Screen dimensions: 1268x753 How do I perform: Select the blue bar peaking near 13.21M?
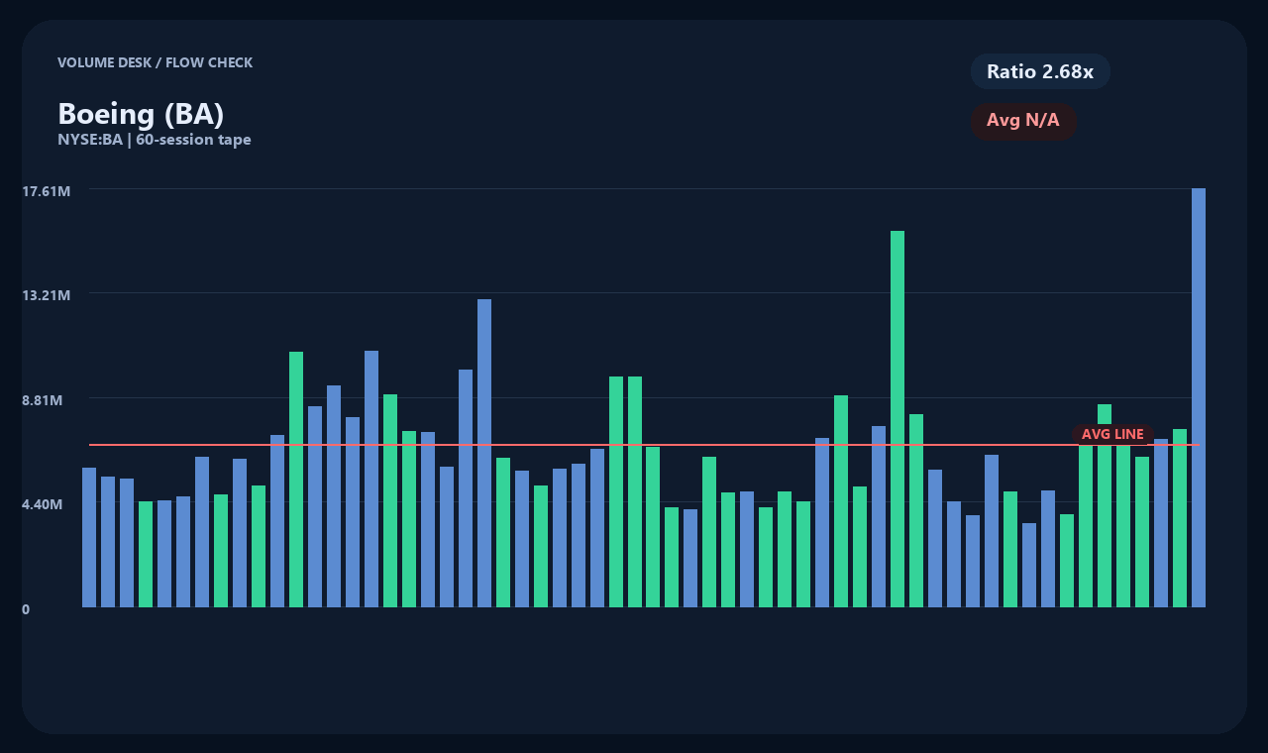coord(484,453)
